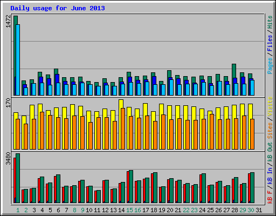Click day 3 on the x-axis
This screenshot has height=216, width=276.
coord(34,210)
